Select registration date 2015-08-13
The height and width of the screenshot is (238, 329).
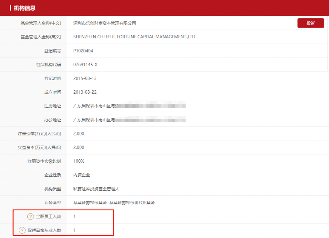[85, 78]
